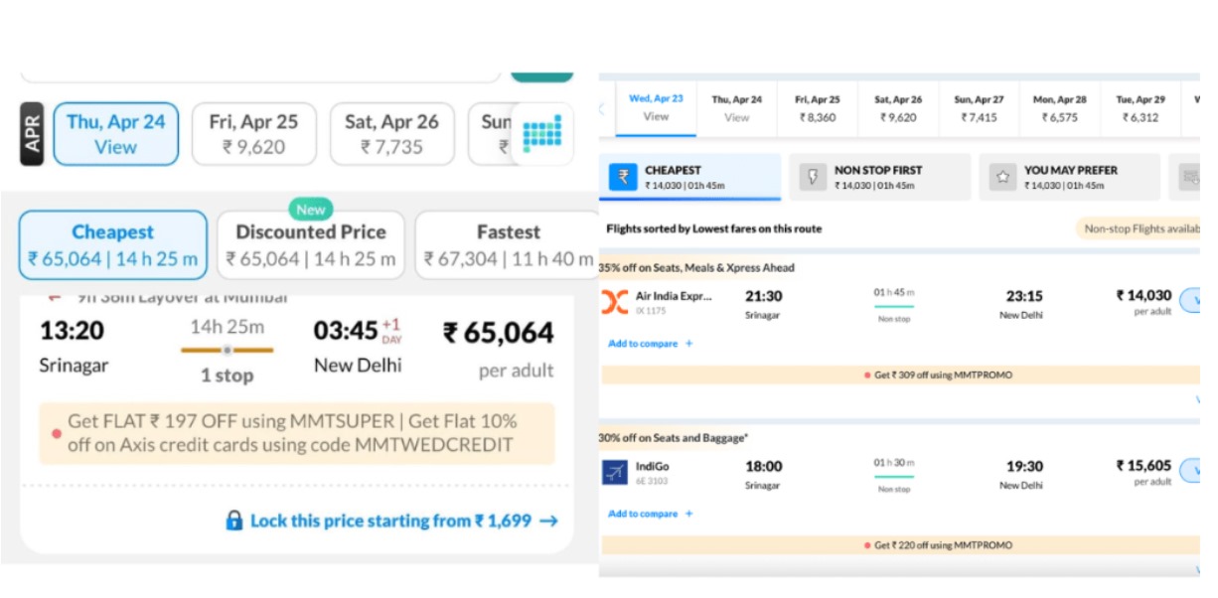
Task: Click the IndiGo airline logo
Action: pyautogui.click(x=614, y=471)
